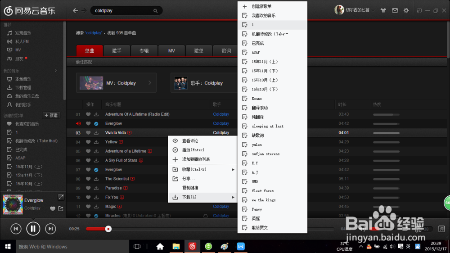Like the song Paradise

(x=88, y=188)
